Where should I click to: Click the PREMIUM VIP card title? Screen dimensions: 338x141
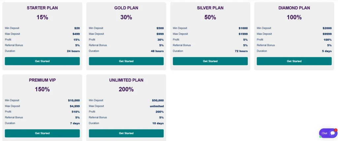click(42, 80)
